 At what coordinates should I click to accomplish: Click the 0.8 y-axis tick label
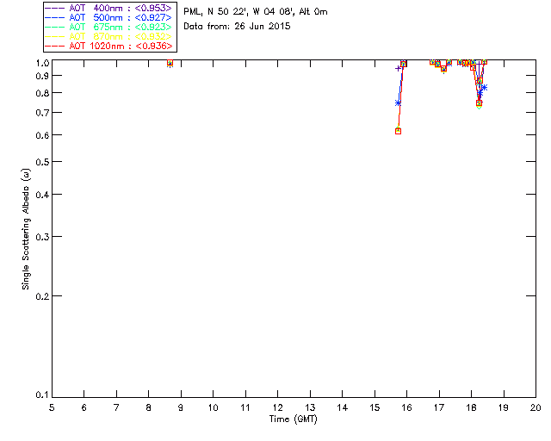point(42,94)
